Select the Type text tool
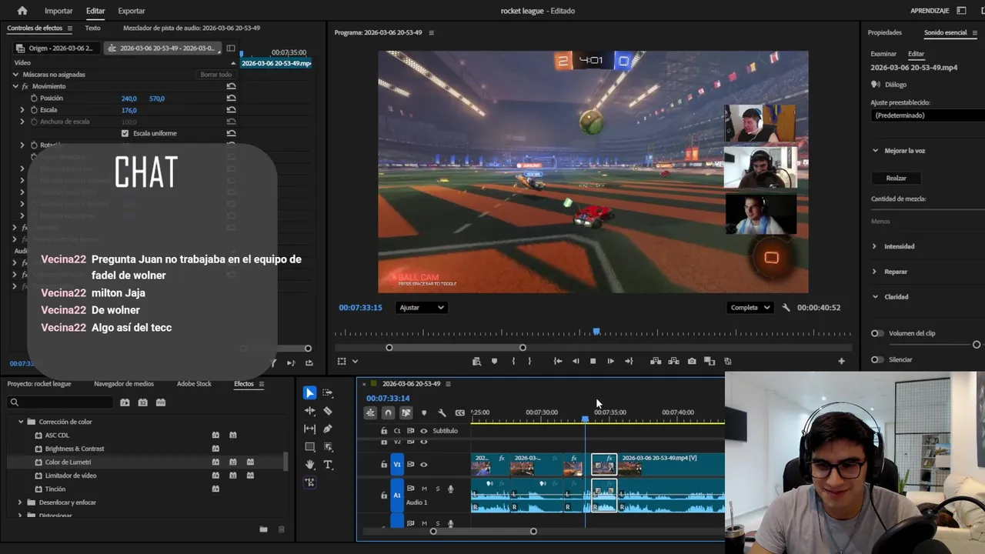The image size is (985, 554). (328, 465)
